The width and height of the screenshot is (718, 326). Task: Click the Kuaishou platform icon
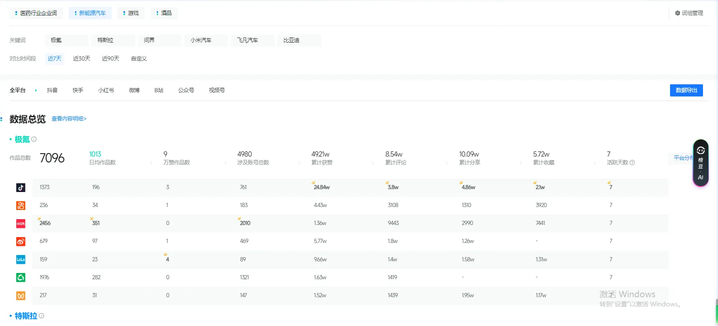pyautogui.click(x=21, y=205)
